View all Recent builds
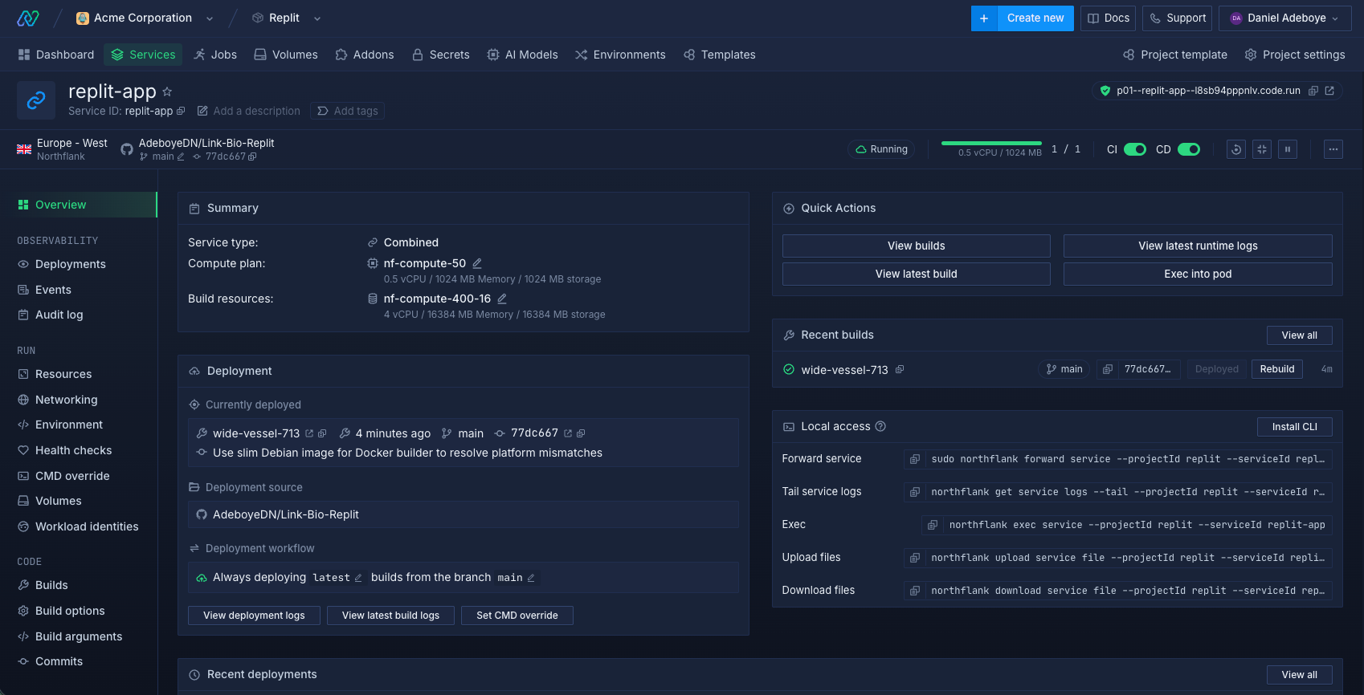This screenshot has width=1364, height=695. click(1300, 335)
